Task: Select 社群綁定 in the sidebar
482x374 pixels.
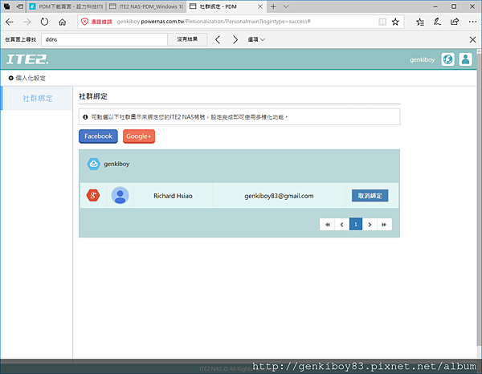Action: point(37,98)
